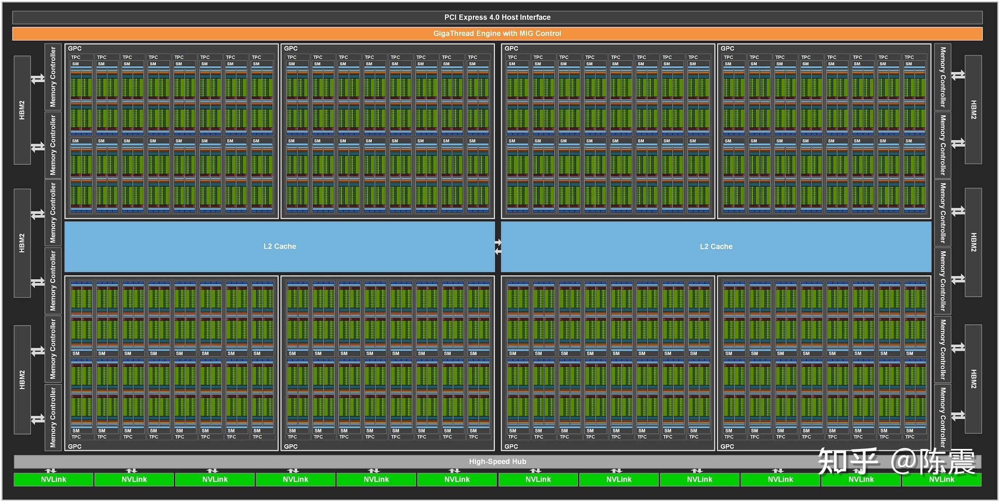Click the sixth NVLink block from the left
The width and height of the screenshot is (1003, 504).
(x=457, y=480)
